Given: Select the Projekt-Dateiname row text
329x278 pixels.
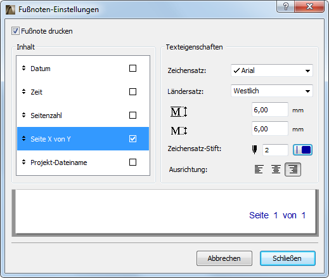Looking at the screenshot, I should coord(59,162).
